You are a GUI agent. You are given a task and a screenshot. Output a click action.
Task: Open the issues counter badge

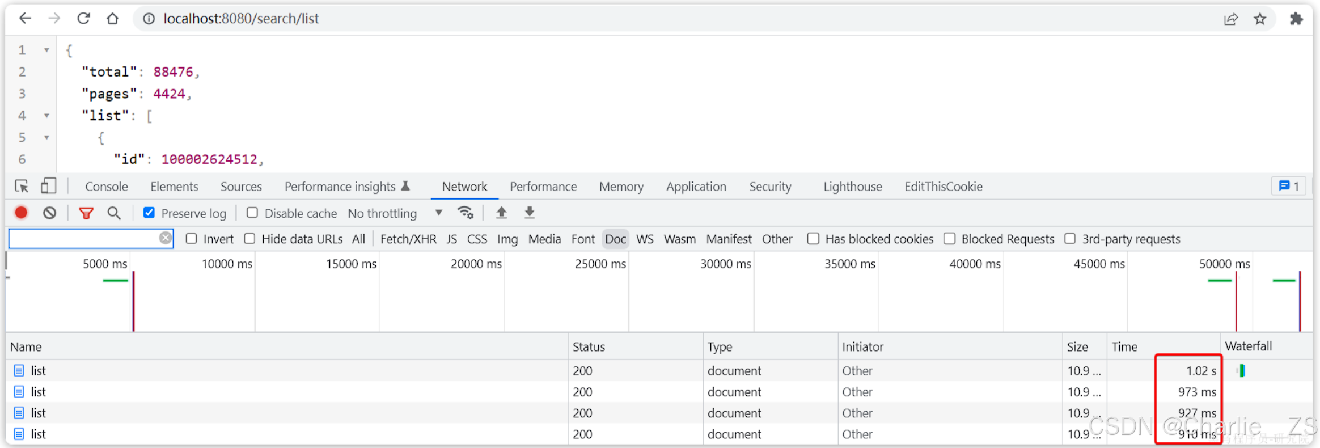(x=1289, y=186)
